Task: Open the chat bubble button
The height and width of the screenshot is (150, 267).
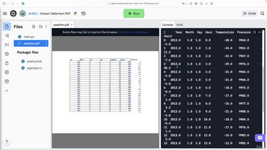Action: click(260, 138)
